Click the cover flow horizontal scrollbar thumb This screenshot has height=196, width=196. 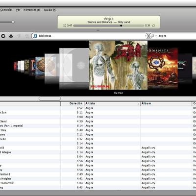[x=49, y=98]
